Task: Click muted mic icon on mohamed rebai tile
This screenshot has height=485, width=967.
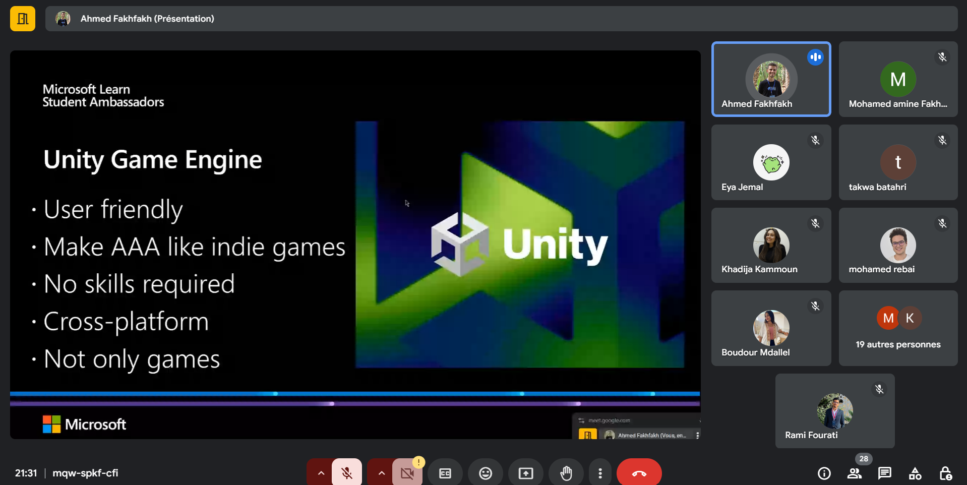Action: click(x=942, y=223)
